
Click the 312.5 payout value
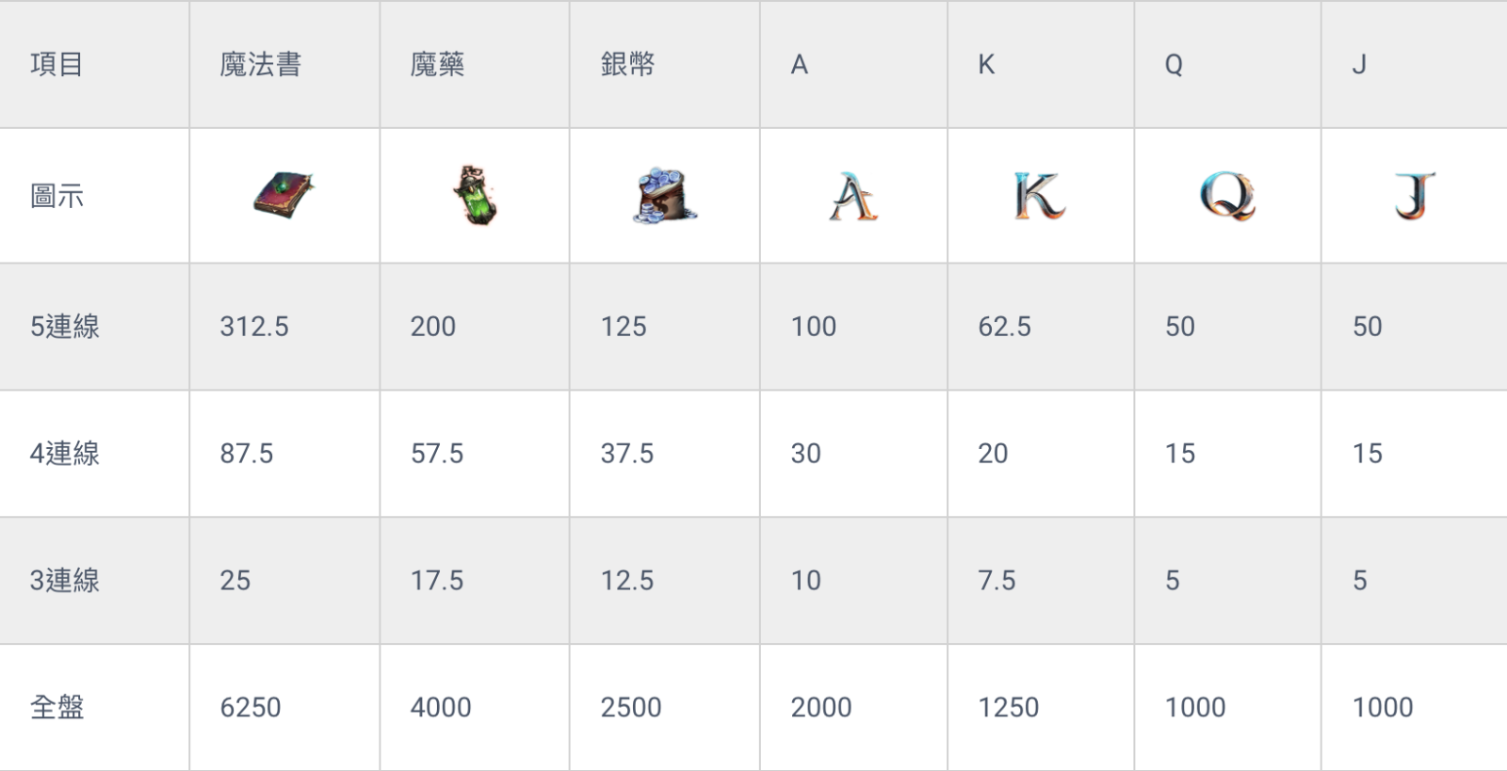point(254,327)
